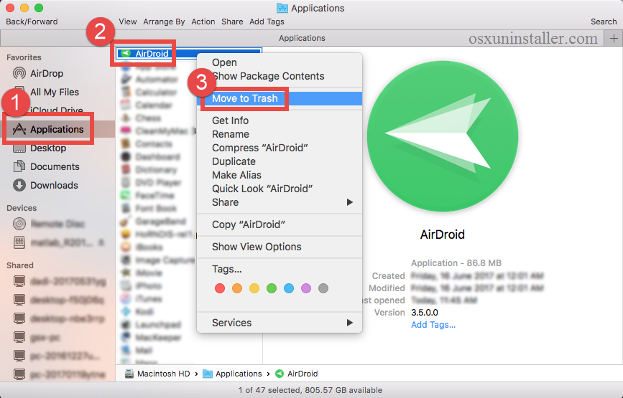Open Downloads in the sidebar
This screenshot has width=623, height=398.
[54, 185]
